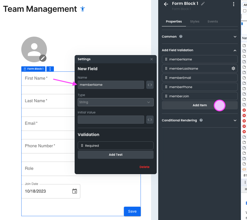
Task: Collapse the Add Field Validation section
Action: click(235, 50)
